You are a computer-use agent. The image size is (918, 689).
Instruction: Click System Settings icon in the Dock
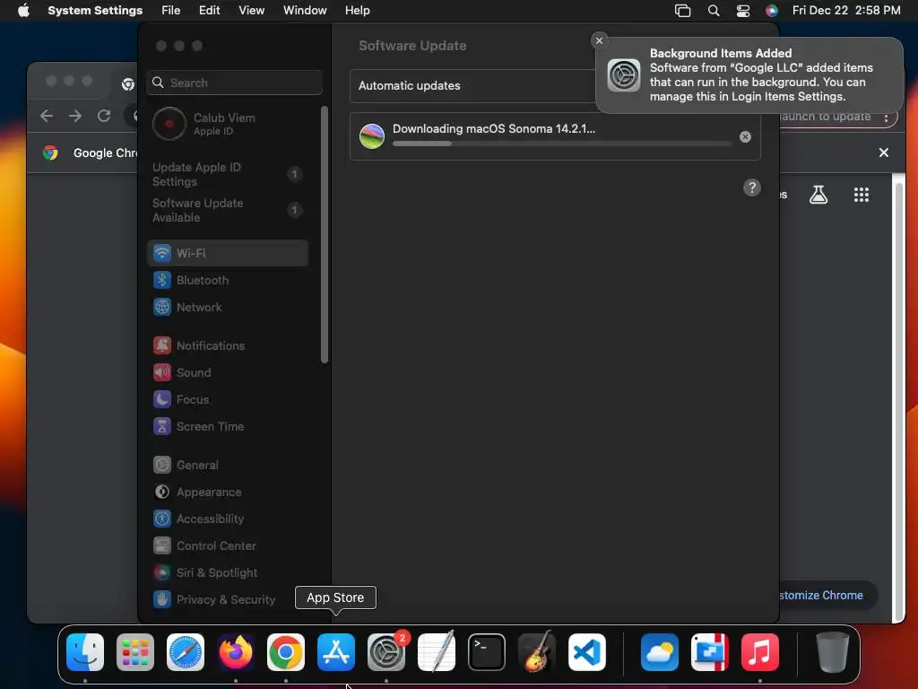point(386,652)
